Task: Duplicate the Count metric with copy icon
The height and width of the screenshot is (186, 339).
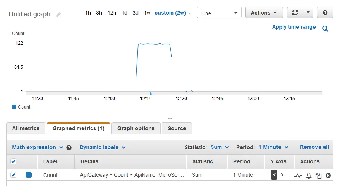Action: 319,175
